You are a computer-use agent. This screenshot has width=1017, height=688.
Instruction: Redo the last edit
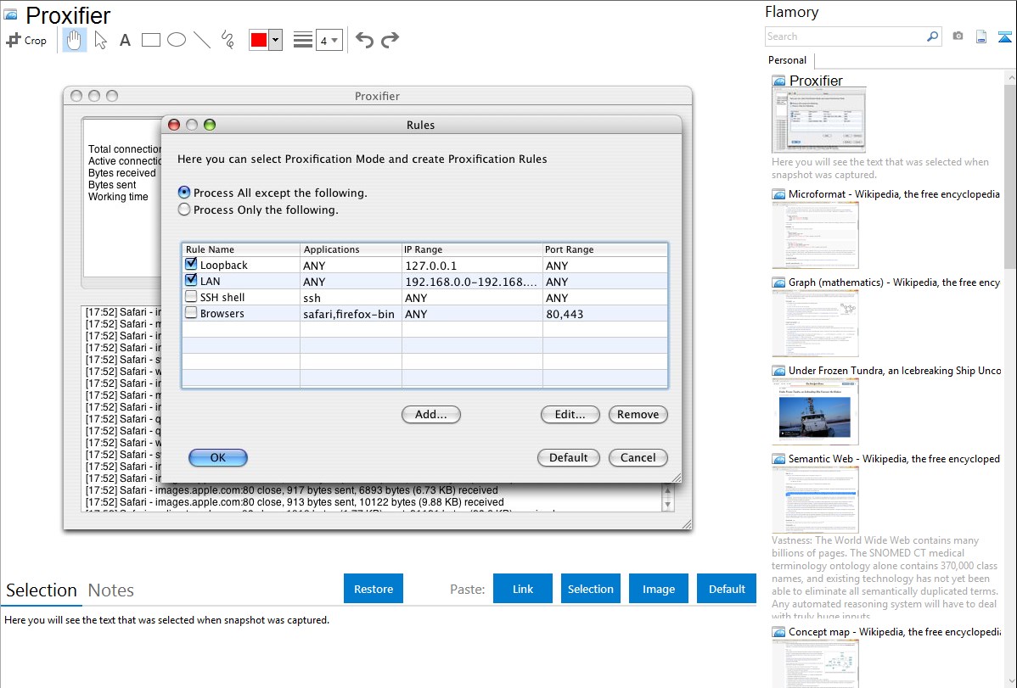[390, 40]
